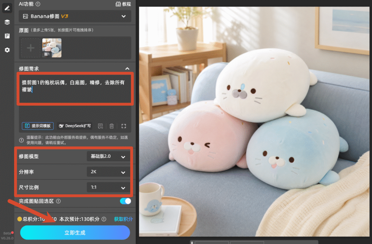Image resolution: width=372 pixels, height=244 pixels.
Task: Click info icon next to AI功能
Action: pyautogui.click(x=38, y=4)
